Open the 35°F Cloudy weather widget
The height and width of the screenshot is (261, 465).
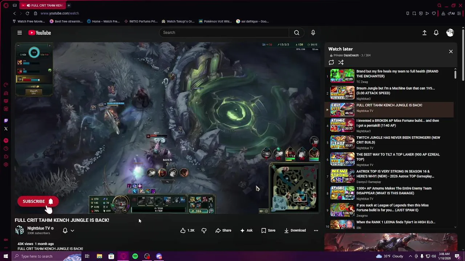tap(389, 256)
